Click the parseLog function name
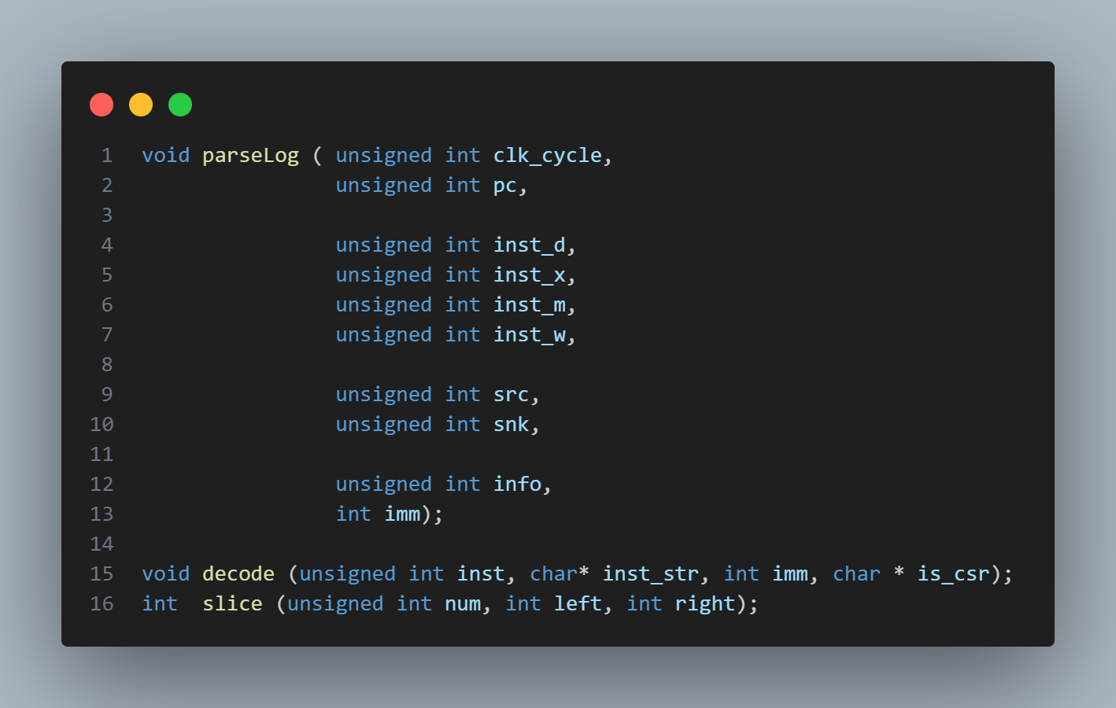 [250, 156]
